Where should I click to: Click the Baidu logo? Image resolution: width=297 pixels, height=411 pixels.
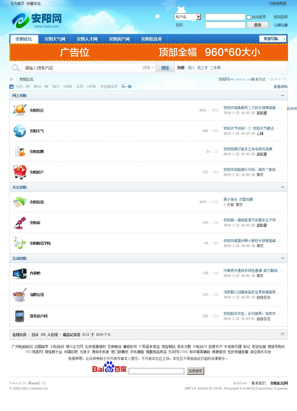109,367
